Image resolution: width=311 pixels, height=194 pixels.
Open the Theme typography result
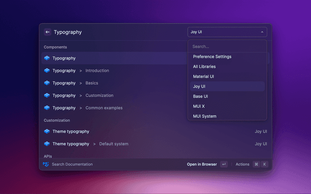70,131
